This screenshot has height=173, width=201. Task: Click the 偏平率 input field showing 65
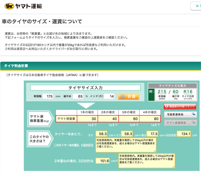tap(78, 96)
